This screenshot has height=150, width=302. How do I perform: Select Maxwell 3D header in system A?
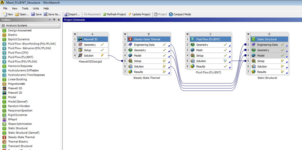(x=92, y=39)
